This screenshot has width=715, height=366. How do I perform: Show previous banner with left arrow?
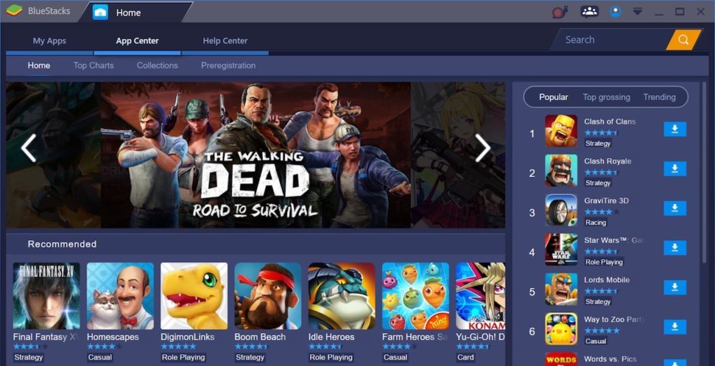[29, 148]
